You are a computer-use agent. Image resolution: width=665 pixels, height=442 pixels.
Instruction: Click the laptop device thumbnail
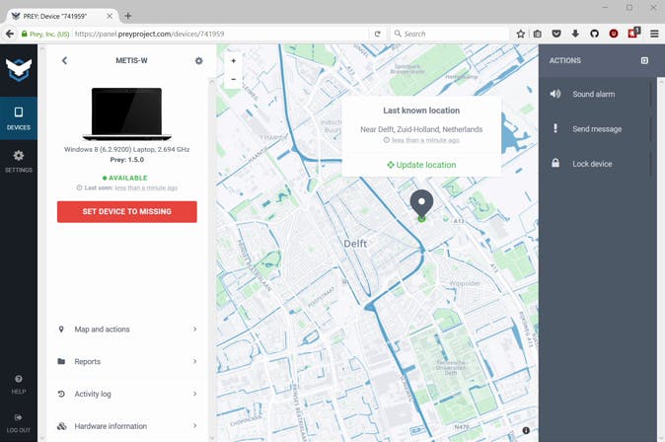pos(127,113)
